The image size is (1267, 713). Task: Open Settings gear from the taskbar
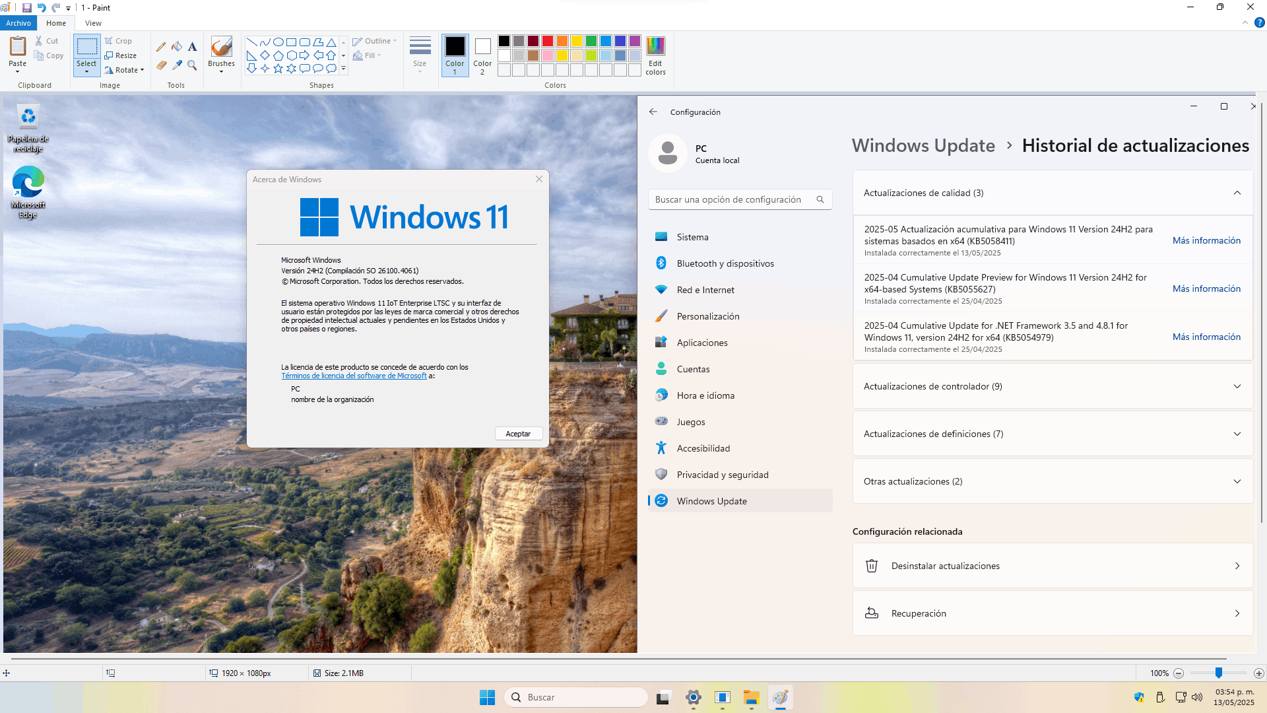(x=693, y=697)
